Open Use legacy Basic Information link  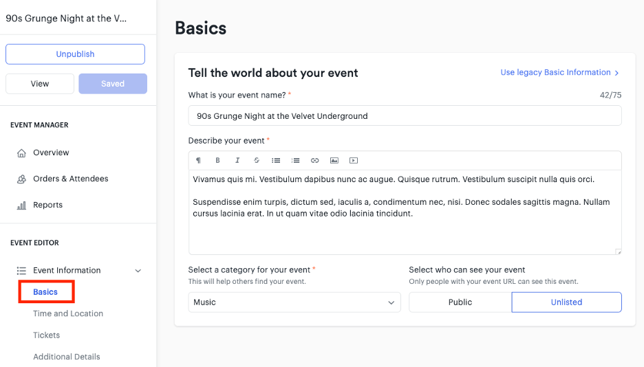(559, 73)
